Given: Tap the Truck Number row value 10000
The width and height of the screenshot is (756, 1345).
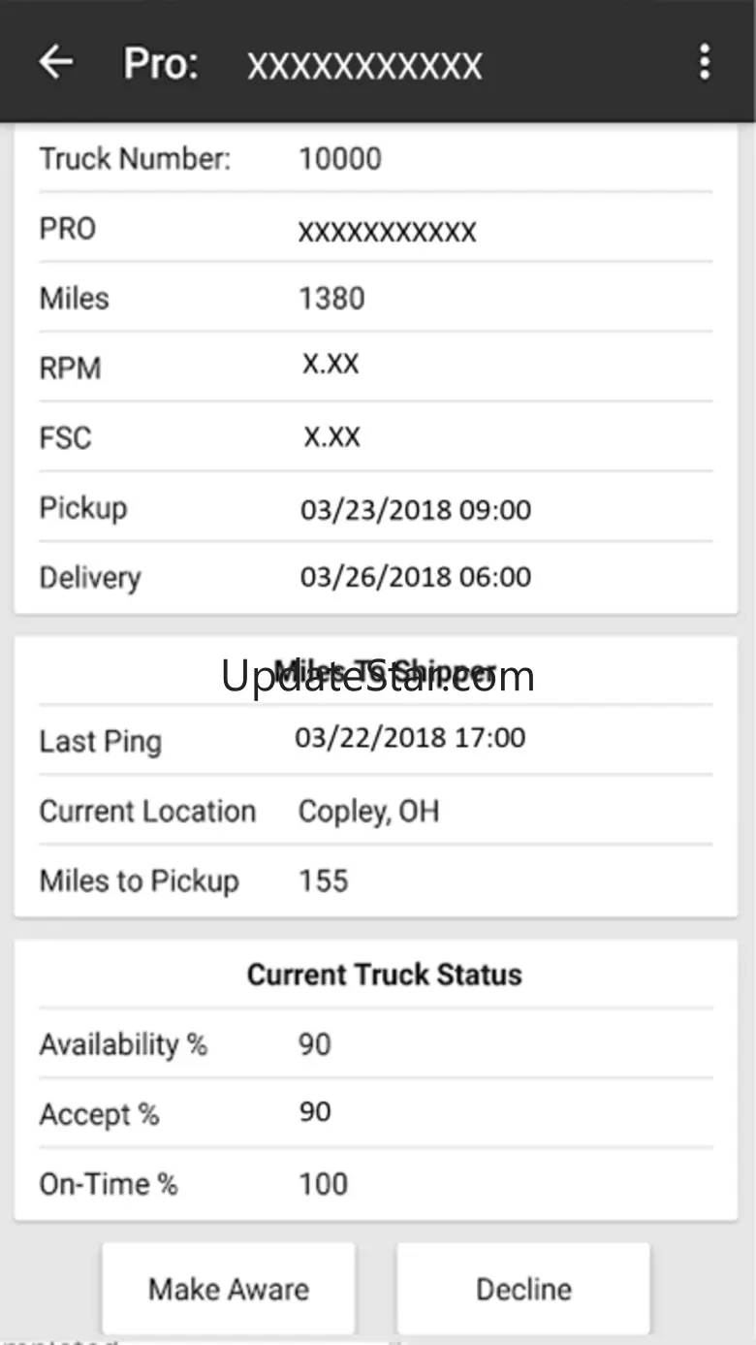Looking at the screenshot, I should point(340,159).
